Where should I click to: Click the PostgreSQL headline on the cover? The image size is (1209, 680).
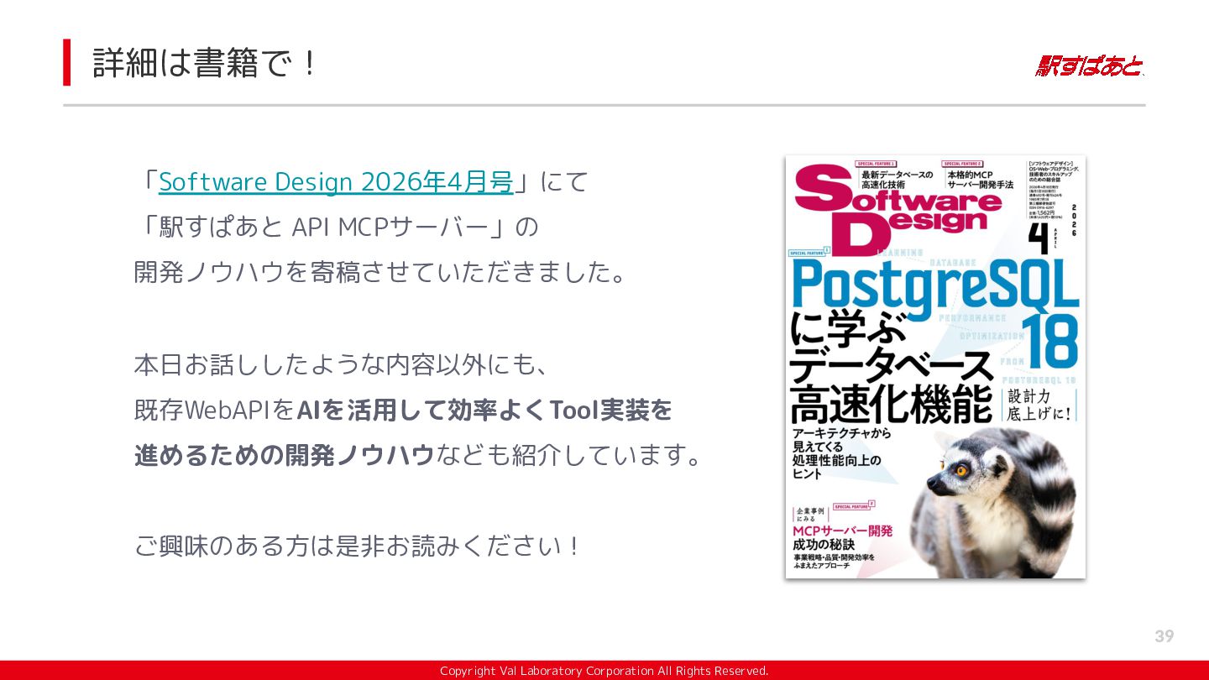934,286
